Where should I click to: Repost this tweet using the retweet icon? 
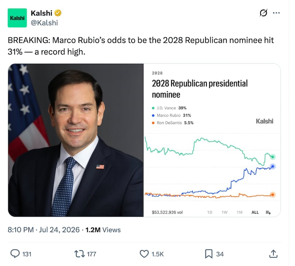coord(80,254)
